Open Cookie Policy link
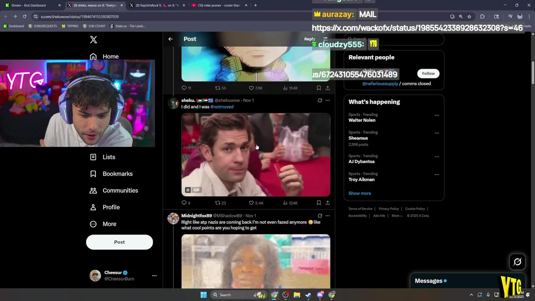535x301 pixels. pos(415,209)
